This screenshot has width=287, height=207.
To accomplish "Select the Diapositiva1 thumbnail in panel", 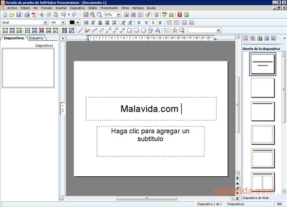I will pyautogui.click(x=28, y=68).
